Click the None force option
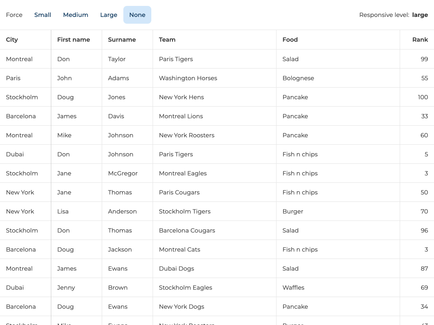This screenshot has height=325, width=434. click(137, 15)
